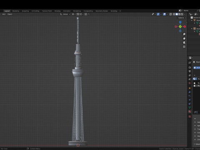Image resolution: width=200 pixels, height=150 pixels.
Task: Open the Add menu in viewport header
Action: click(4, 14)
